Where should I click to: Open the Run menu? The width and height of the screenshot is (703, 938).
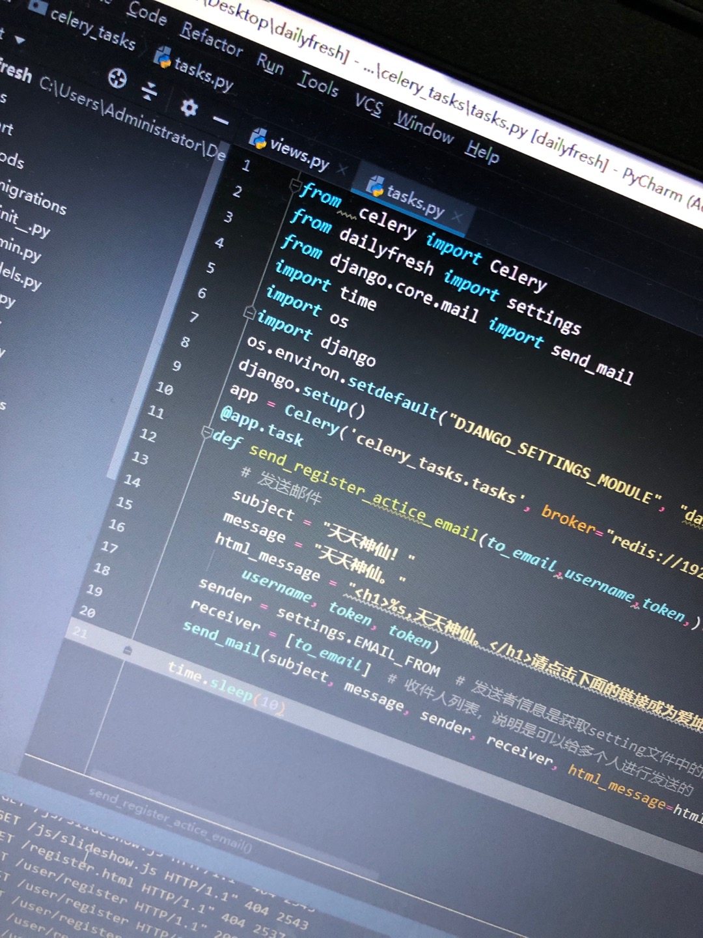point(270,64)
